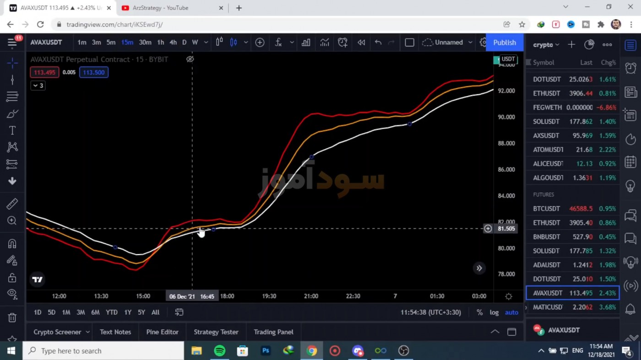641x360 pixels.
Task: Toggle hide all drawings eye icon
Action: click(12, 294)
